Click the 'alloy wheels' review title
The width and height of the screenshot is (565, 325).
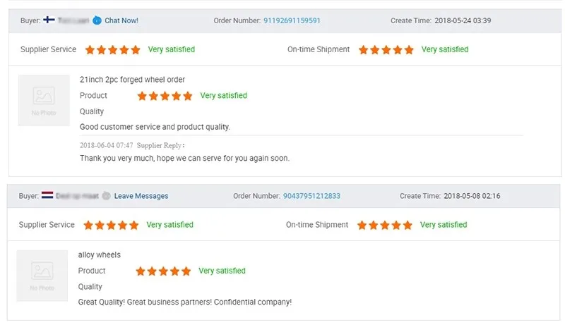(100, 255)
